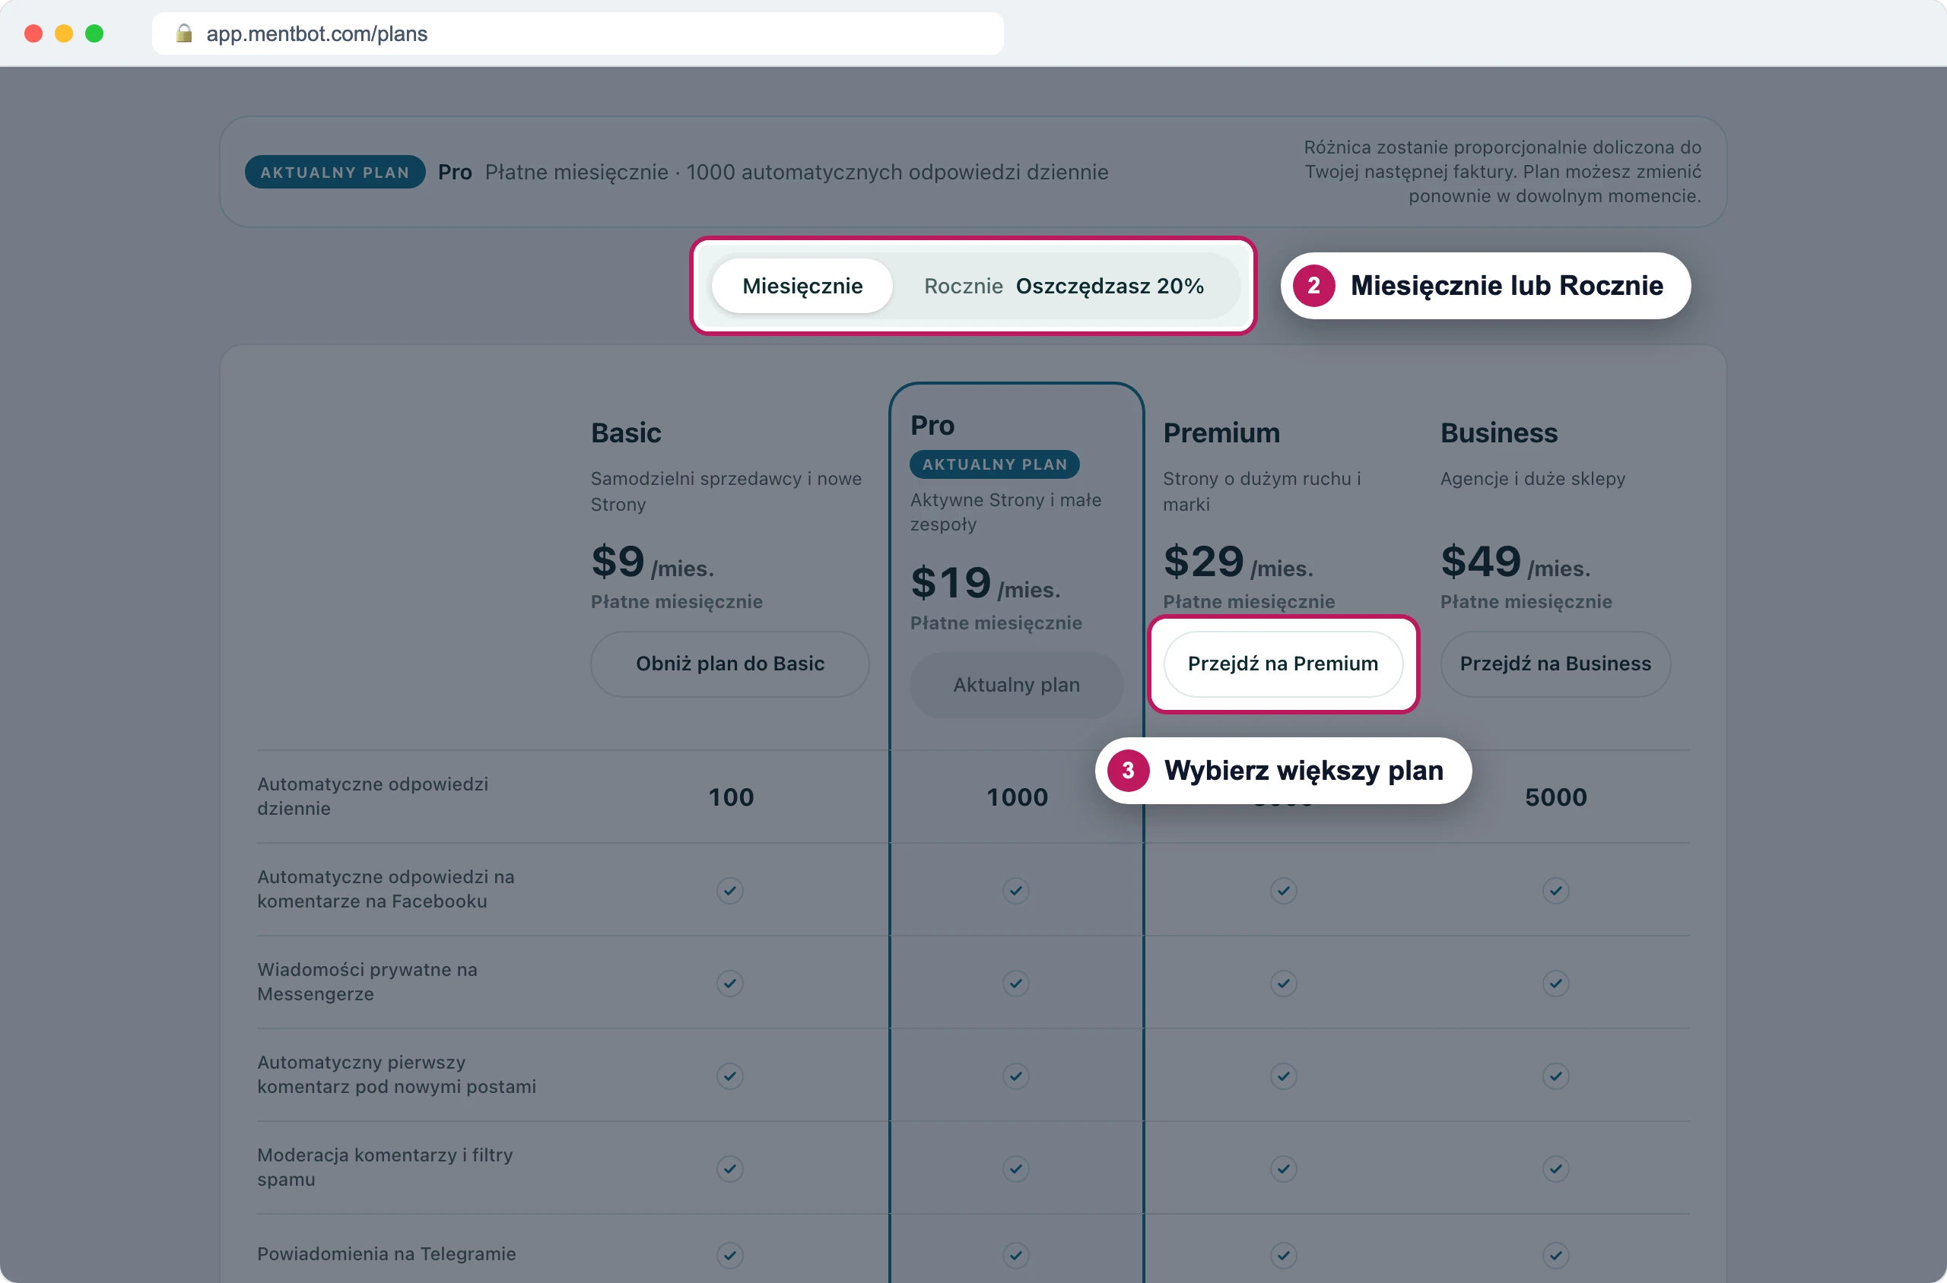Click Business checkmark for Facebook comment replies
The width and height of the screenshot is (1947, 1283).
[1555, 890]
